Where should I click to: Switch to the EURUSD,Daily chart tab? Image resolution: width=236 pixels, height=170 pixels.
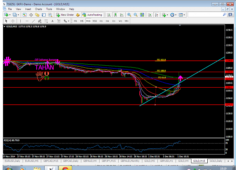tap(12, 161)
